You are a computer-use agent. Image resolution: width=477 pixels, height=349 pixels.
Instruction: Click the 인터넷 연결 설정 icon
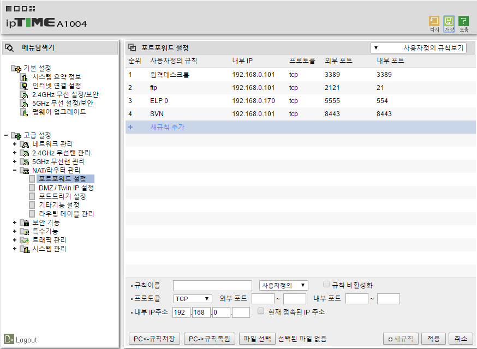point(24,86)
